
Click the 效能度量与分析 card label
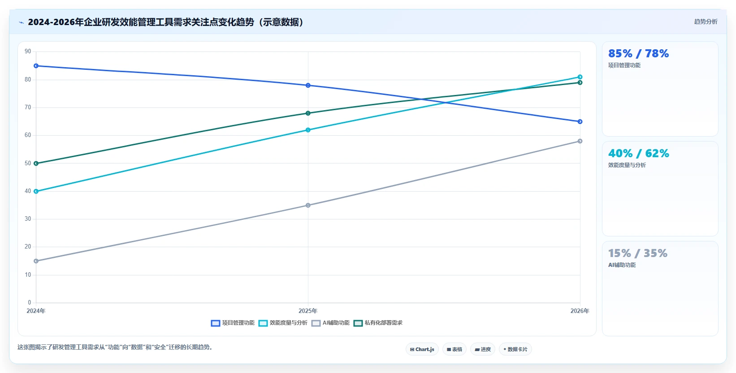627,165
